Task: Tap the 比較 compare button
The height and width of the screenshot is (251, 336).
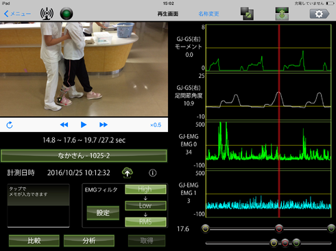Action: tap(34, 241)
